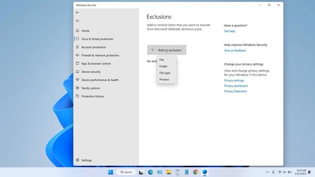
Task: Click the Firewall & network protection icon
Action: 77,55
